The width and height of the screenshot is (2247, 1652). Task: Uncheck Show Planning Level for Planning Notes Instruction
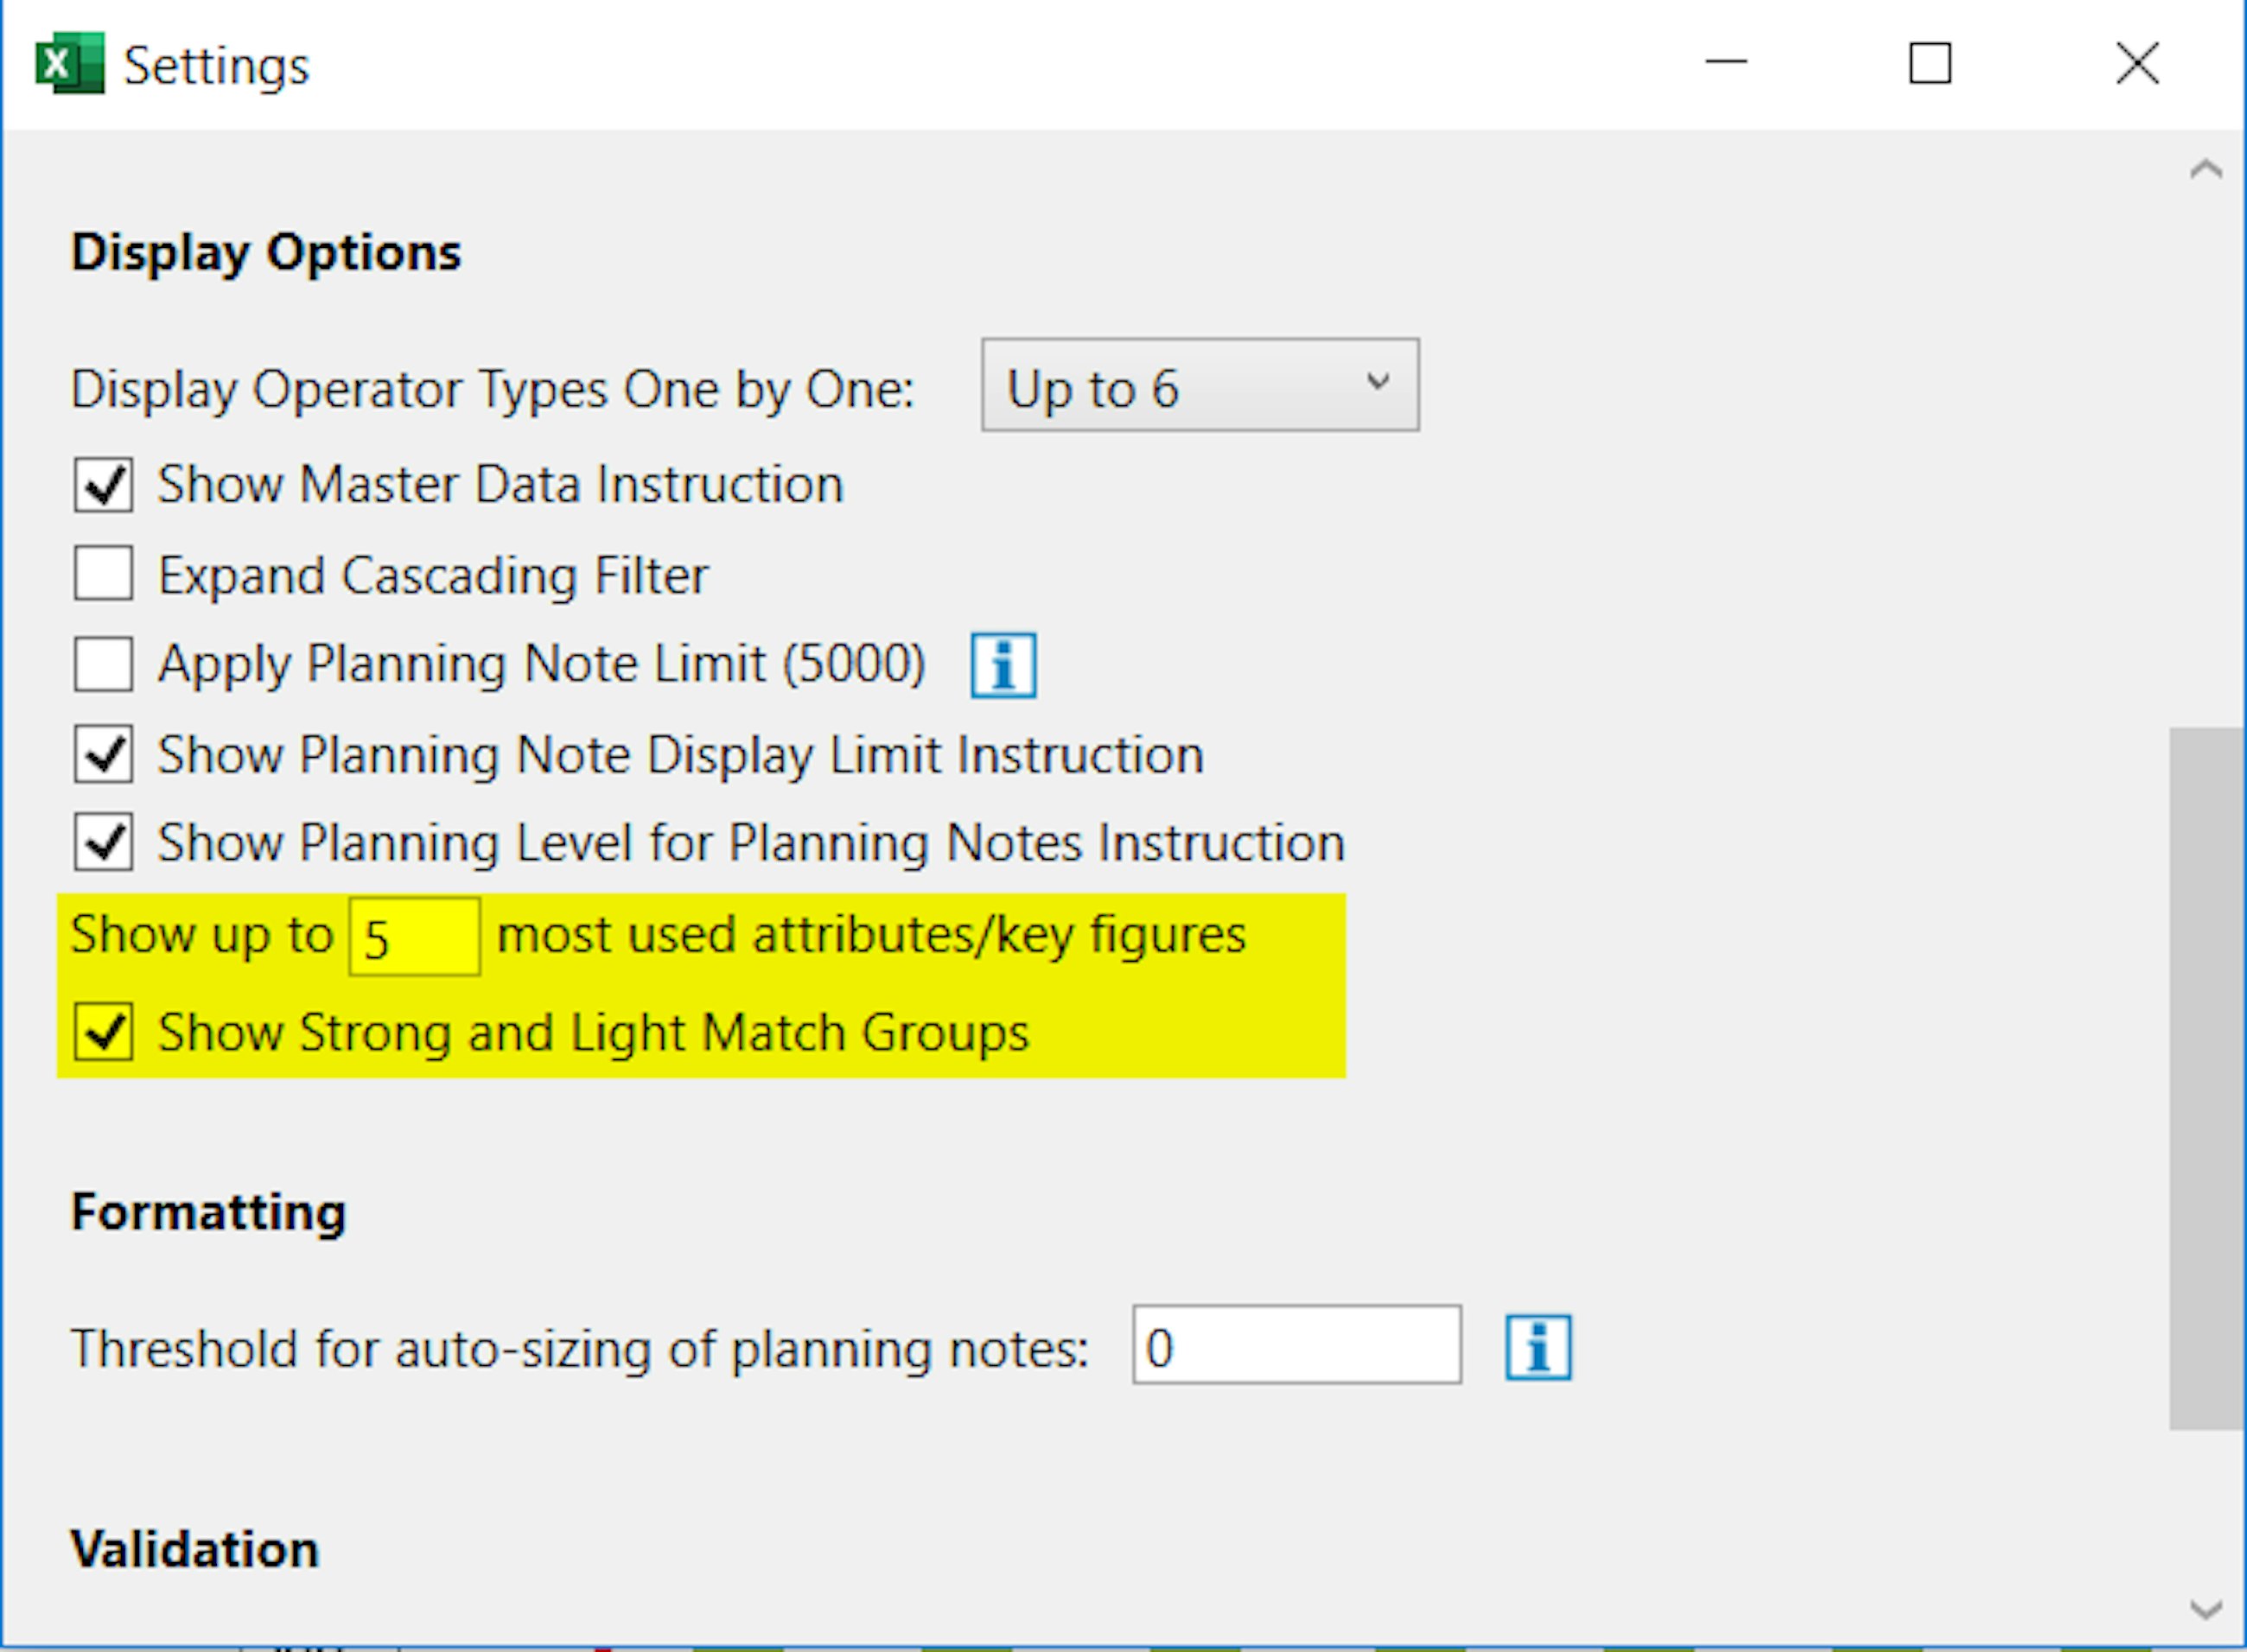click(x=103, y=841)
